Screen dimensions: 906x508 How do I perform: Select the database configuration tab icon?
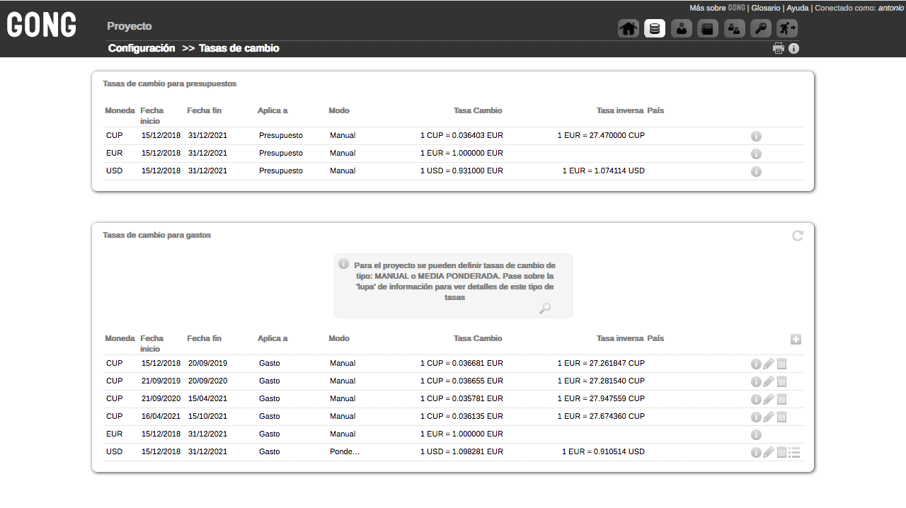click(655, 28)
